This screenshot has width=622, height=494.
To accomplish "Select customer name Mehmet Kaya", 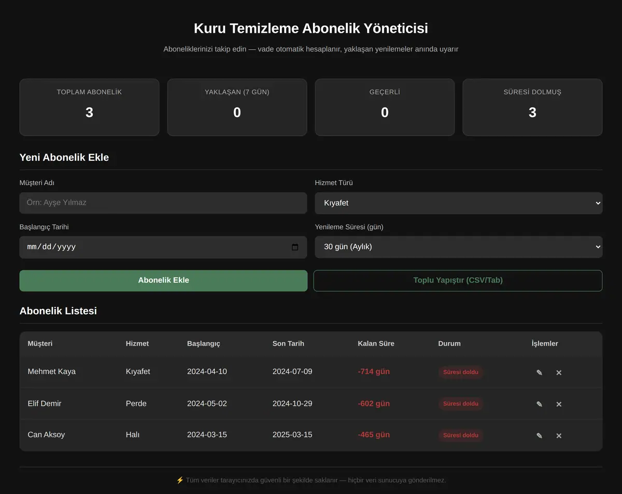I will click(x=52, y=372).
